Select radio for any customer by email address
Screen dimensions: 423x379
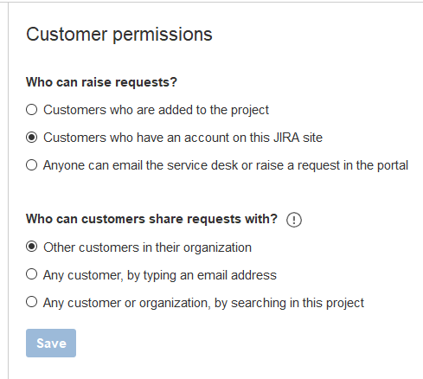[x=31, y=274]
